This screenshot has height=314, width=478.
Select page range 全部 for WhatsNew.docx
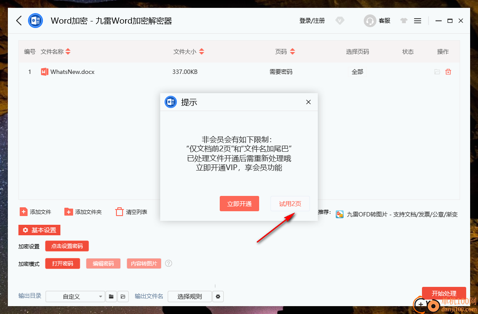tap(357, 72)
